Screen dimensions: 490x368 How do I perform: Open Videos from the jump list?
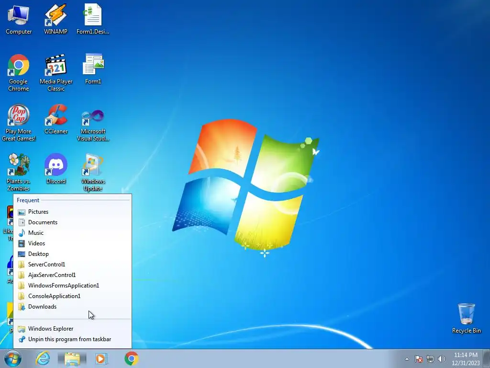(72, 243)
